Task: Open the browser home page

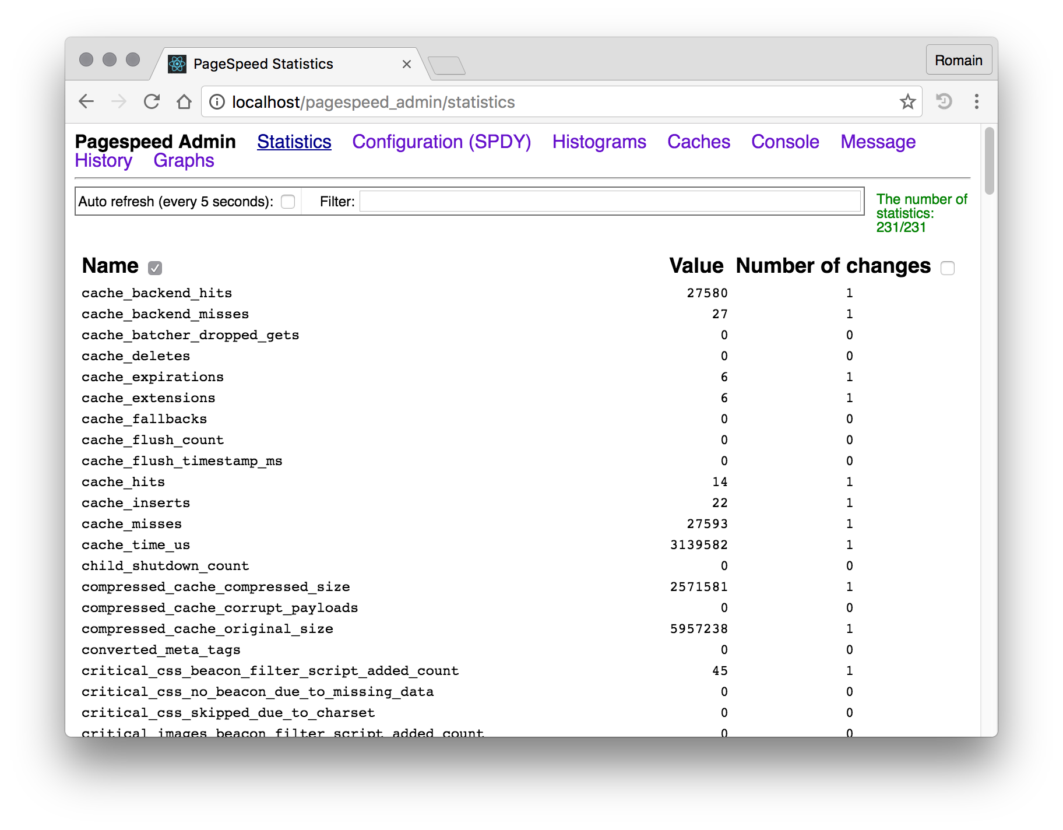Action: coord(184,101)
